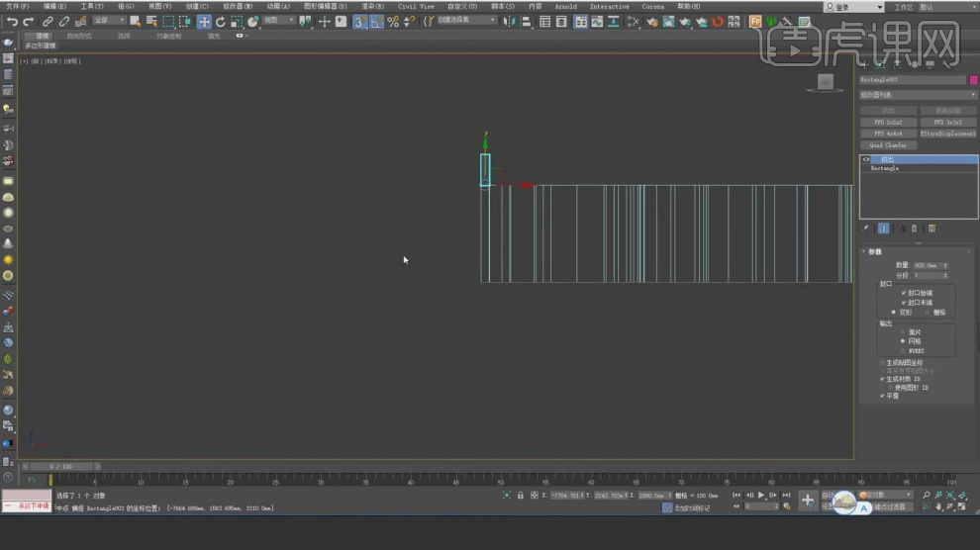Toggle the 平滑 checkbox
The height and width of the screenshot is (550, 980).
tap(883, 396)
